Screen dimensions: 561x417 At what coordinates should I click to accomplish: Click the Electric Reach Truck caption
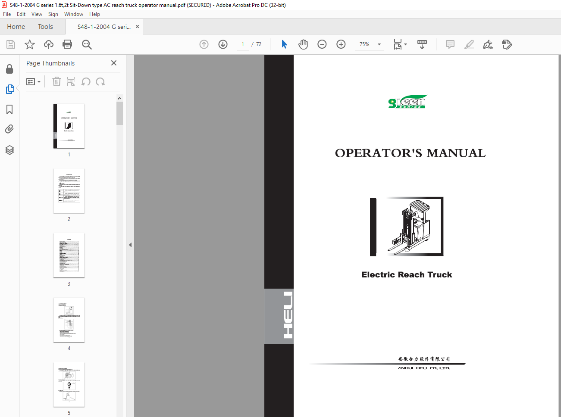[x=407, y=275]
